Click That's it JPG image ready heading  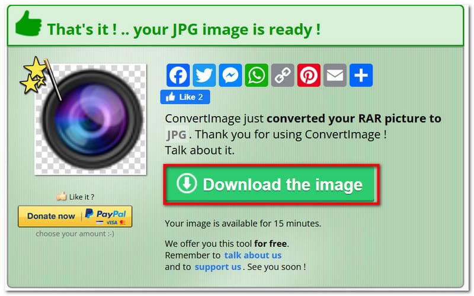click(184, 30)
